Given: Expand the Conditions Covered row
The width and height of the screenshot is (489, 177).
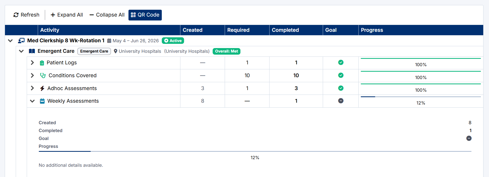Looking at the screenshot, I should [32, 75].
